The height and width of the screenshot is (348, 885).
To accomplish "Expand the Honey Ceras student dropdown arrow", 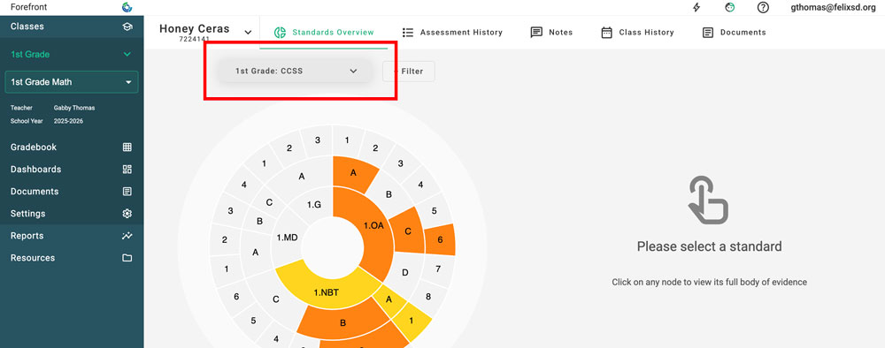I will pyautogui.click(x=248, y=32).
